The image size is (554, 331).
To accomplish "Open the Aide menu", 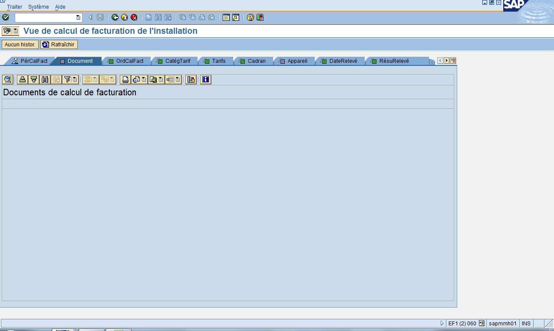I will (60, 7).
